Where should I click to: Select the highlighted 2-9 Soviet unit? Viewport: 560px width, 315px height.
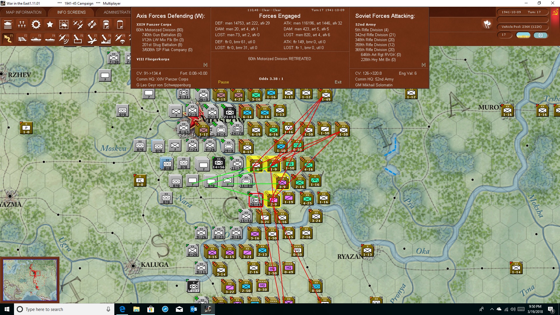pos(273,200)
